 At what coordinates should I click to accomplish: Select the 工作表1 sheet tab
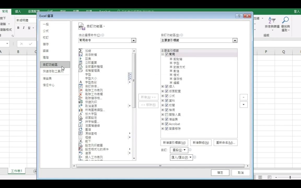(16, 171)
